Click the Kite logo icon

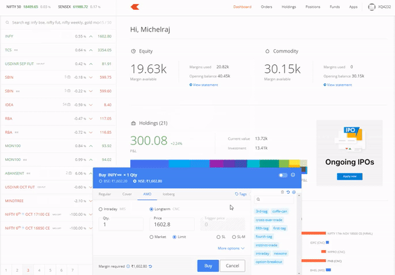(x=135, y=7)
